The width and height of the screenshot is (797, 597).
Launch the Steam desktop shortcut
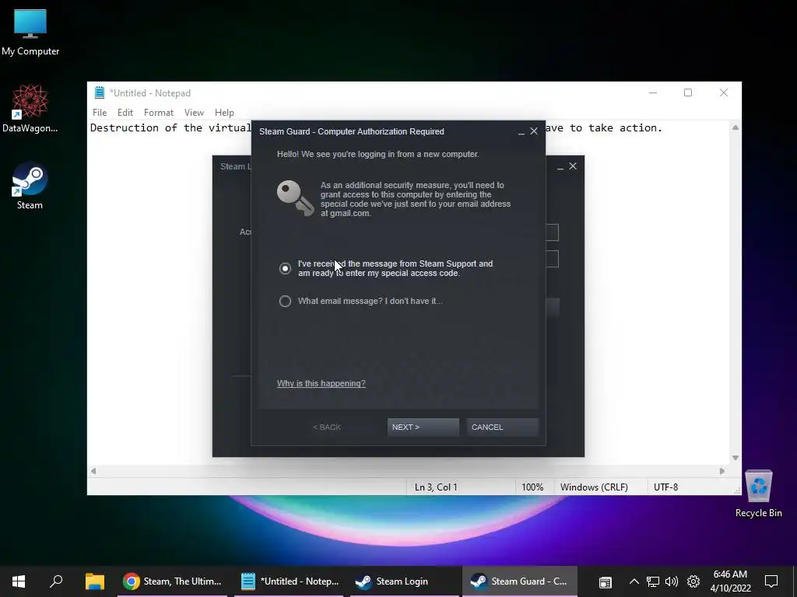tap(30, 185)
